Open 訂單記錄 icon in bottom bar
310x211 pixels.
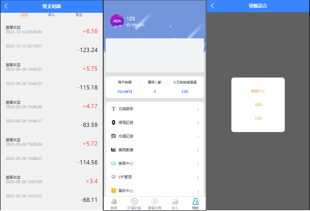134,202
